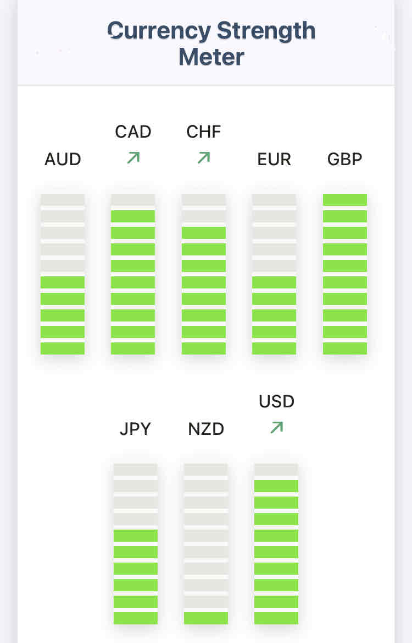Select the CAD currency label
Screen dimensions: 412x643
point(133,132)
